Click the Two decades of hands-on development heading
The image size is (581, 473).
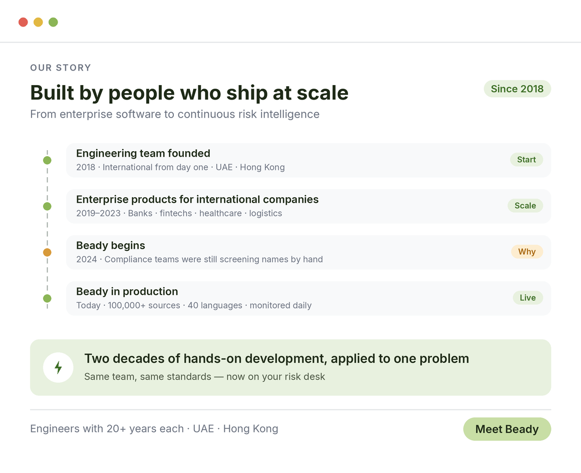[276, 358]
